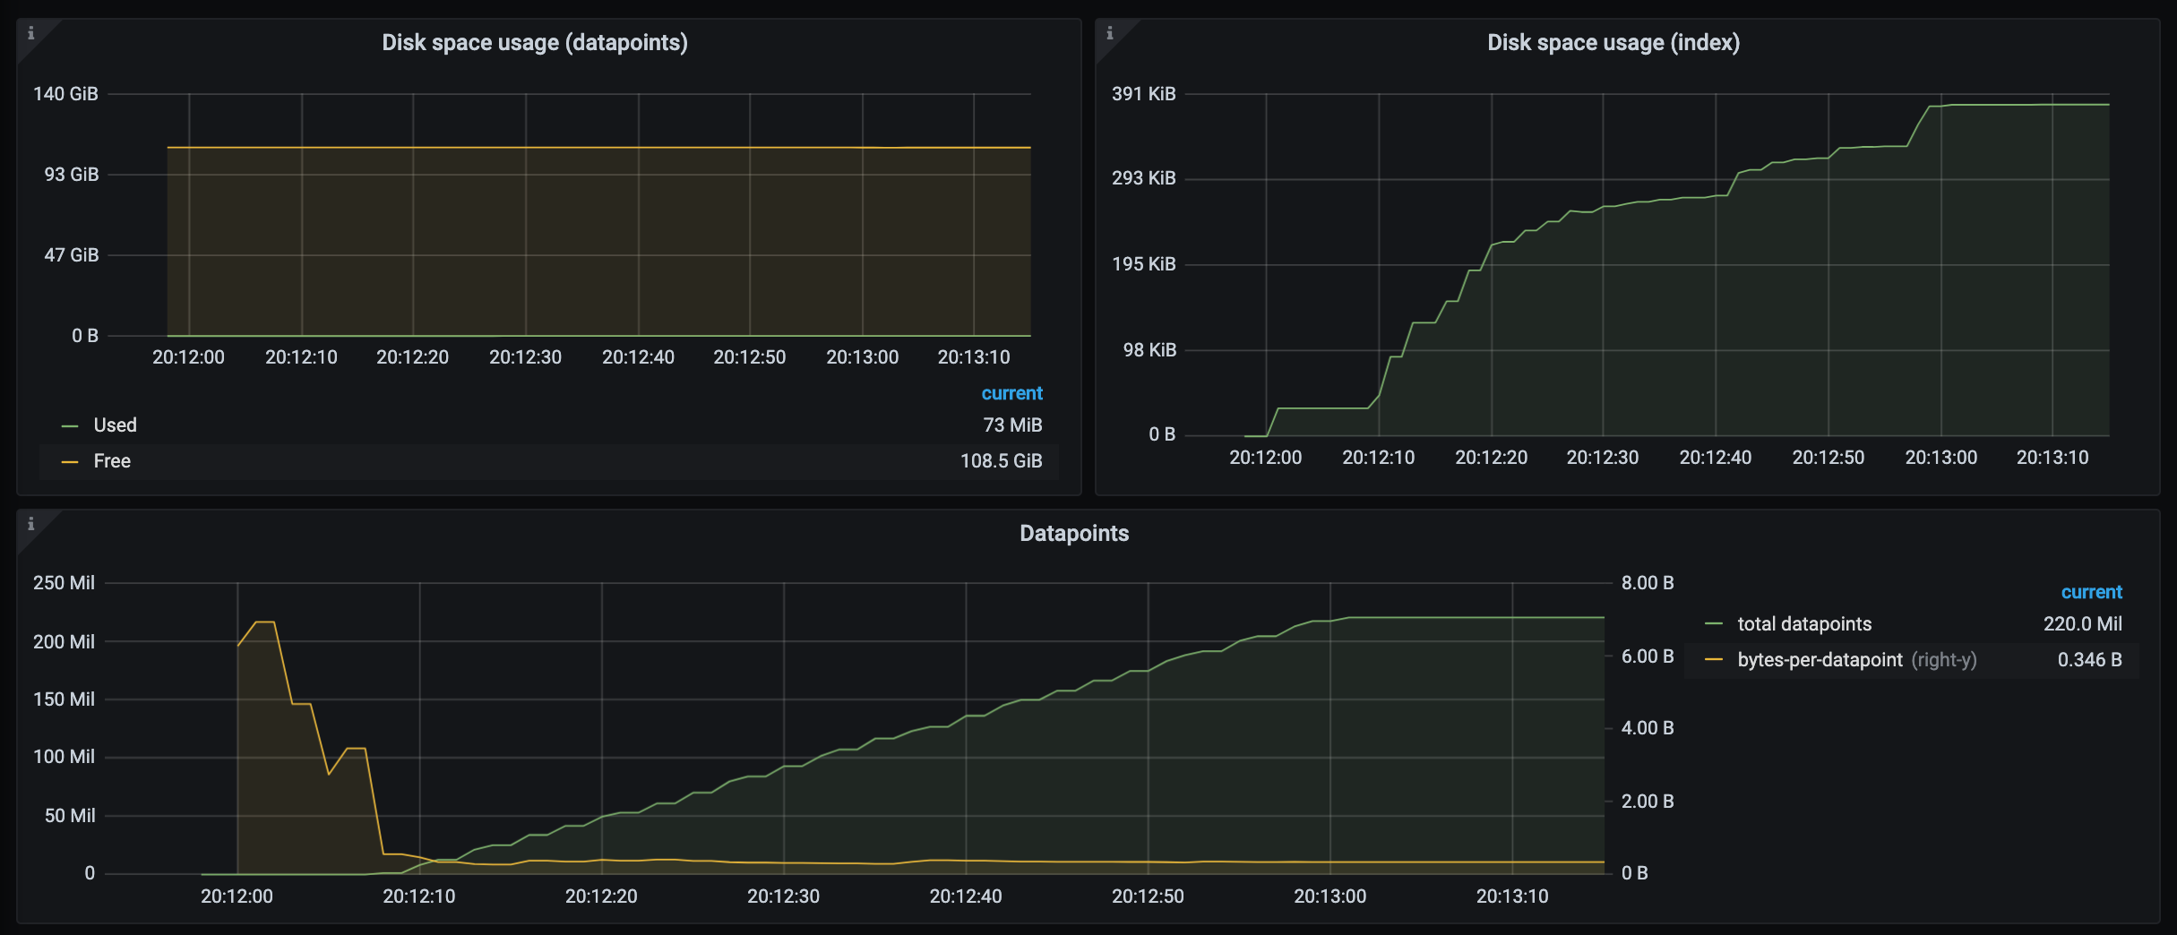Screen dimensions: 2177x935
Task: Click the 220.0 Mil total datapoints value
Action: (2083, 624)
